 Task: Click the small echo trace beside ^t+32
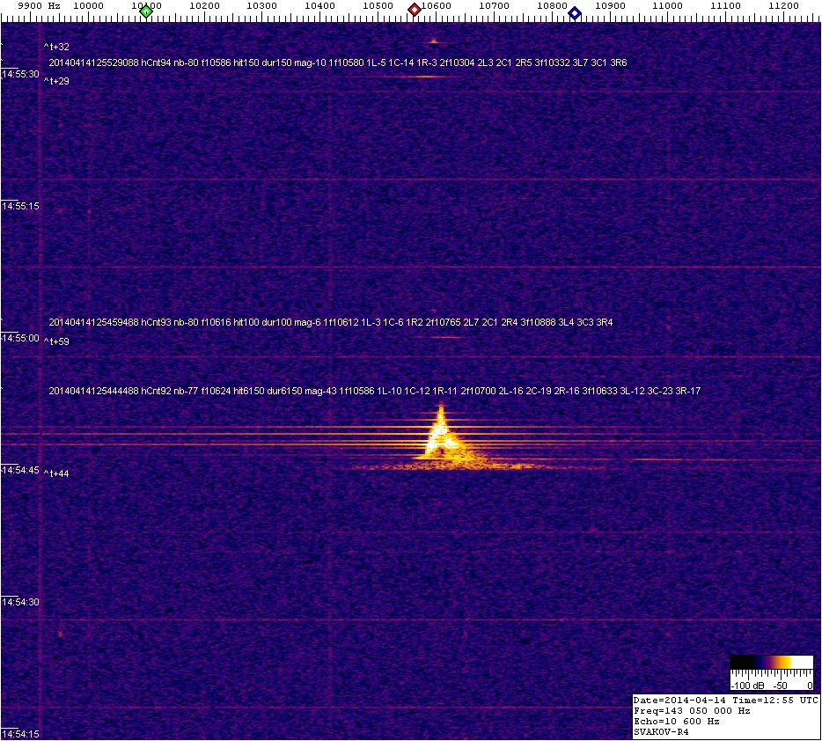point(433,41)
